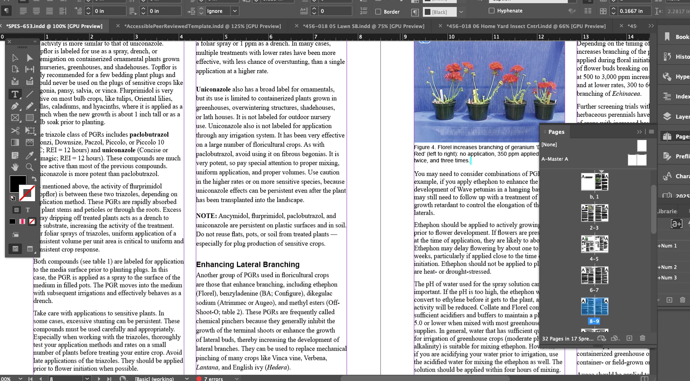Viewport: 690px width, 381px height.
Task: Switch to SPES-653.indd document tab
Action: (x=54, y=26)
